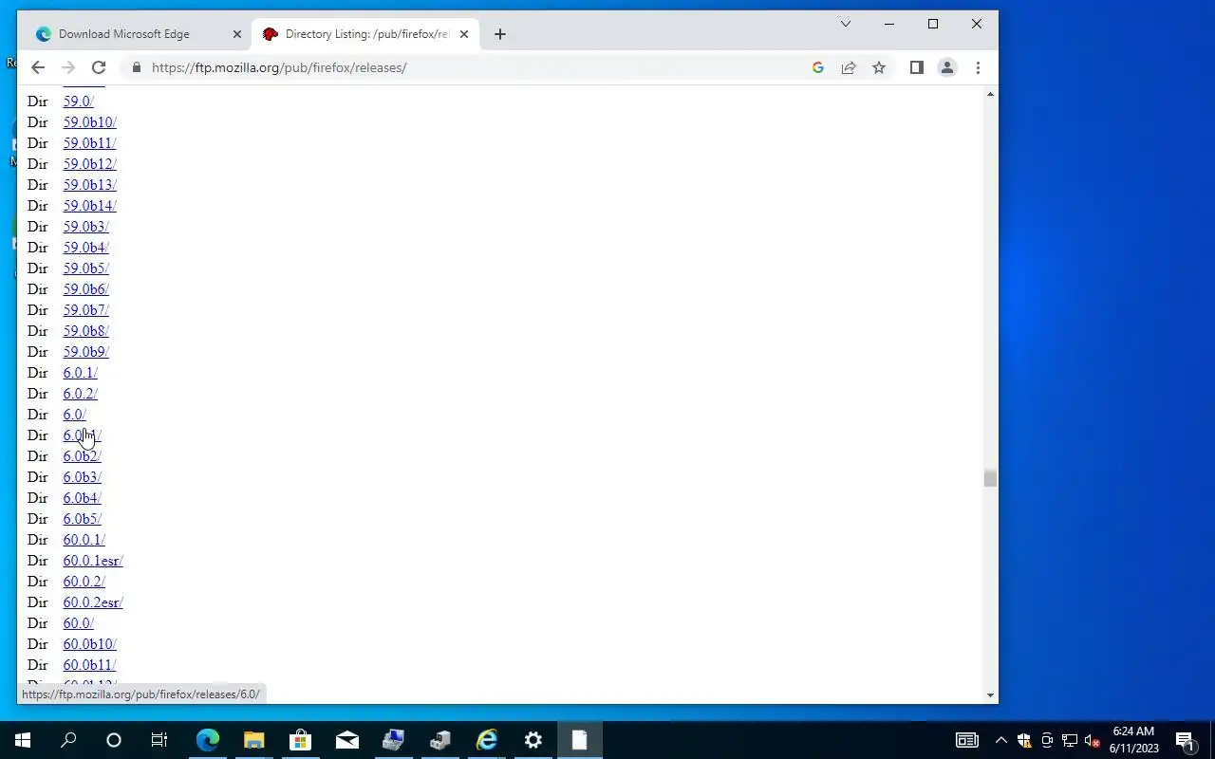Open the 6.0.1/ directory link

point(81,373)
